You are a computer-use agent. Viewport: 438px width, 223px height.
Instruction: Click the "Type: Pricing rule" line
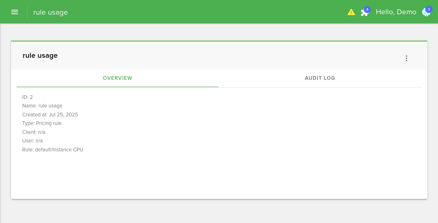point(42,123)
